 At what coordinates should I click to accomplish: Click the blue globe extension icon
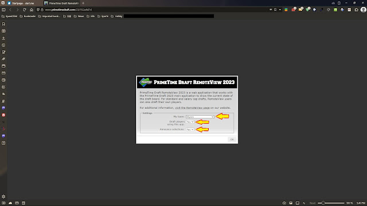[x=314, y=10]
